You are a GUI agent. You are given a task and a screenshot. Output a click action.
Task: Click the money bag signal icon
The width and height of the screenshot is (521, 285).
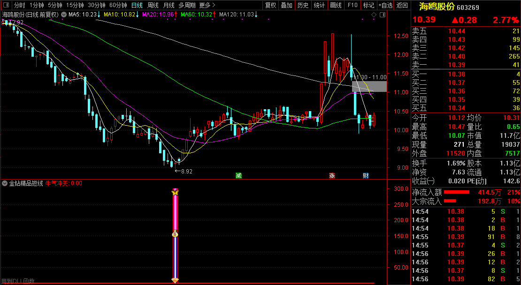pos(175,233)
